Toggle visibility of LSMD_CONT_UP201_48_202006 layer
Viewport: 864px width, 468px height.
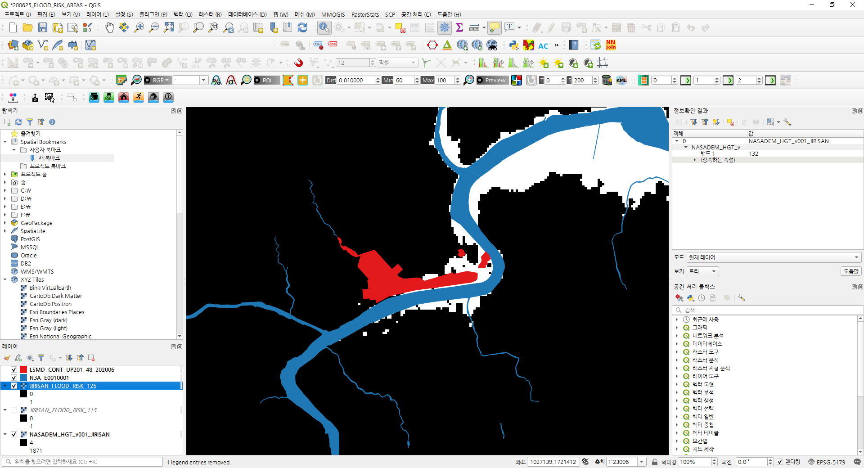pos(14,369)
